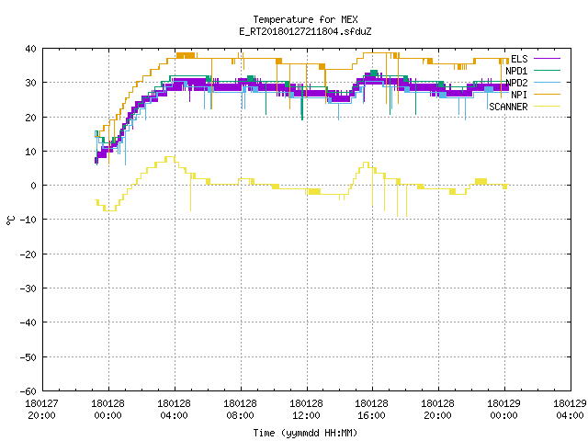Click the filename 'E_RT20180127211804.sfduZ' subtitle

(x=305, y=31)
